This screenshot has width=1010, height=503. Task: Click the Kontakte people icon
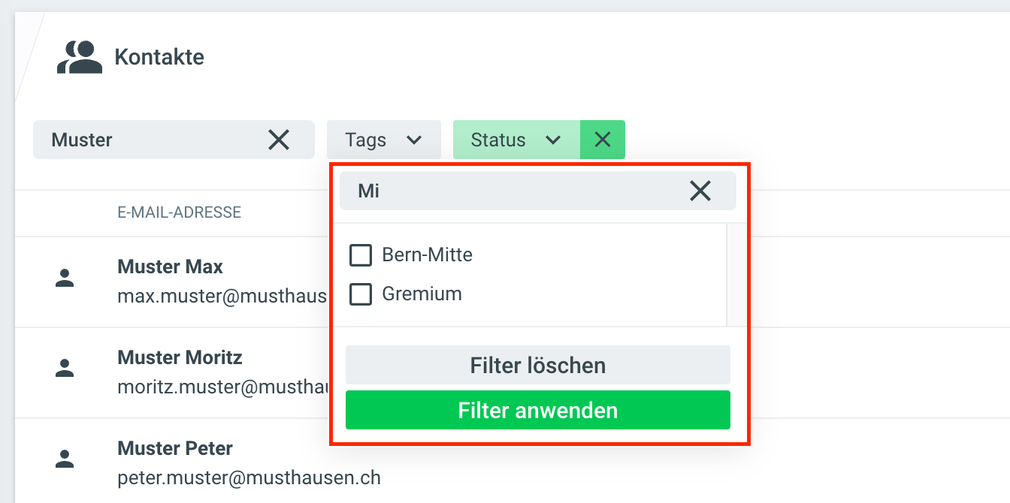[79, 57]
